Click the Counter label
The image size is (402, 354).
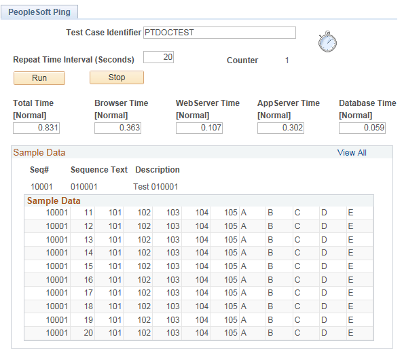pyautogui.click(x=242, y=60)
